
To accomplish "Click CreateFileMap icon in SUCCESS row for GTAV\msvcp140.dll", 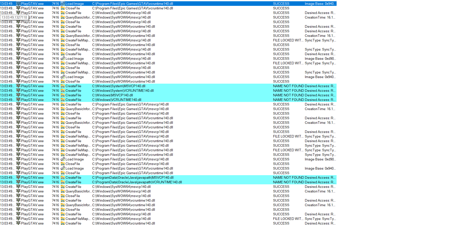I will [x=63, y=146].
